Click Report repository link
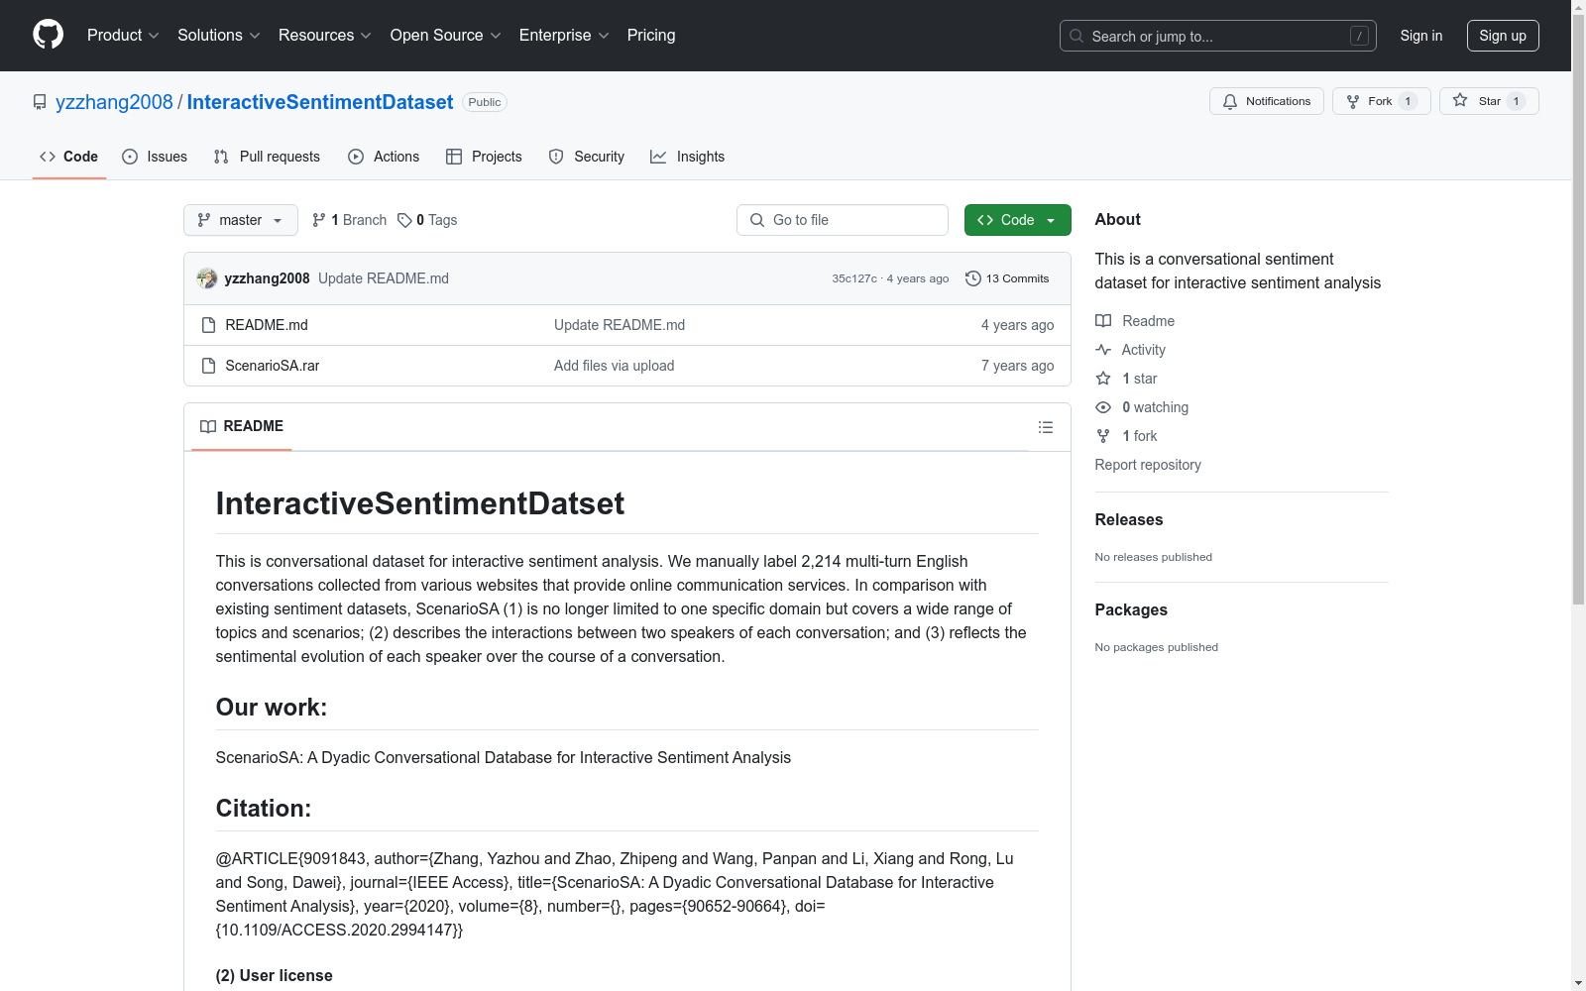1586x991 pixels. [x=1148, y=465]
